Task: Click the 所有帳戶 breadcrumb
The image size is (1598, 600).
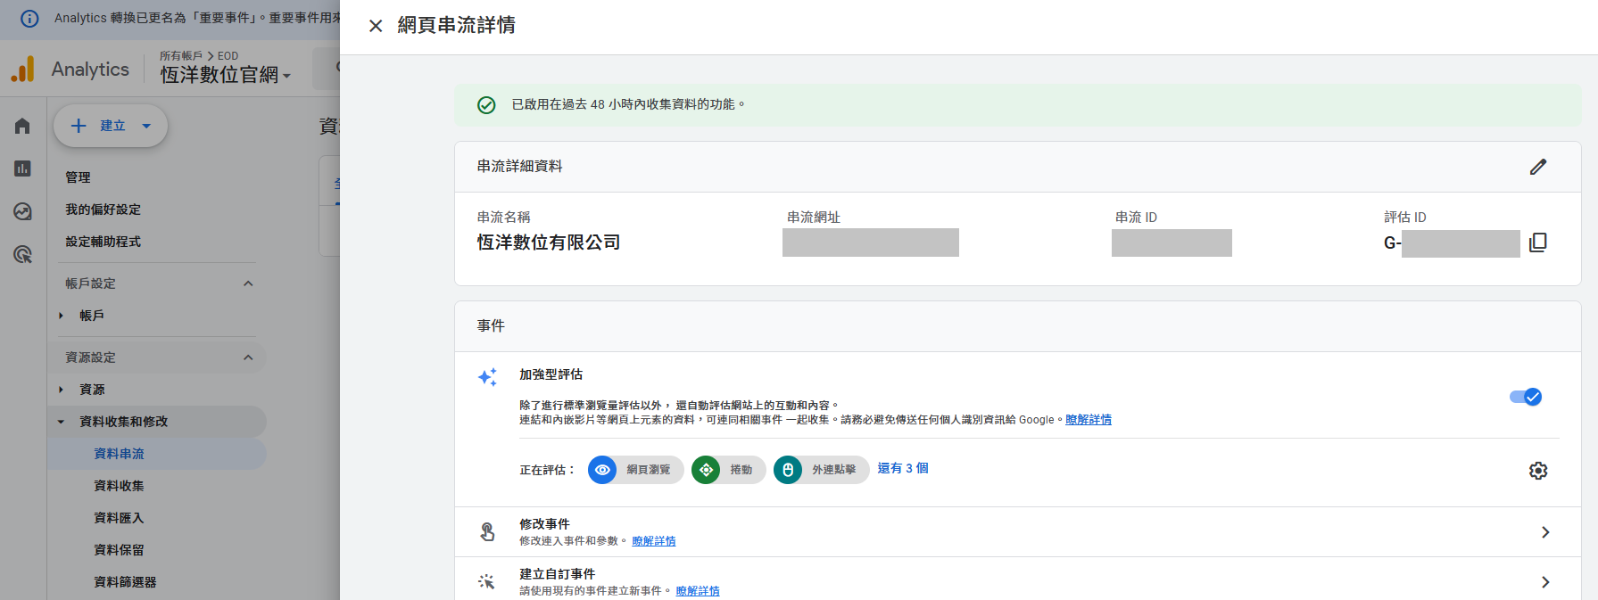Action: click(x=181, y=55)
